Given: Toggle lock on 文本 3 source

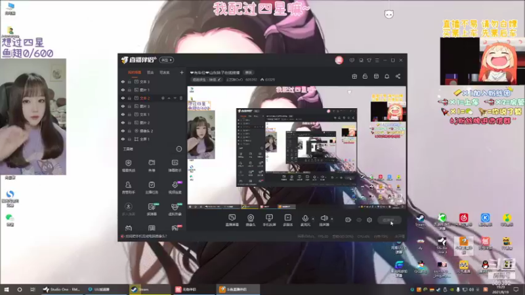Looking at the screenshot, I should pos(129,82).
